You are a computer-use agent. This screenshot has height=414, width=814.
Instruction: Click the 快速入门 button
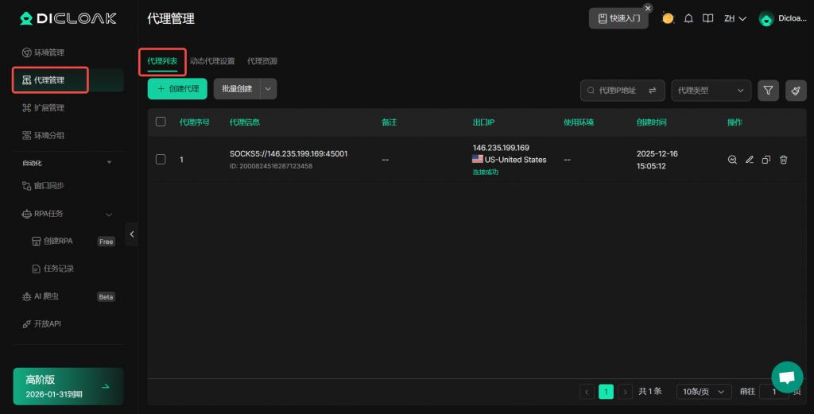(x=618, y=18)
